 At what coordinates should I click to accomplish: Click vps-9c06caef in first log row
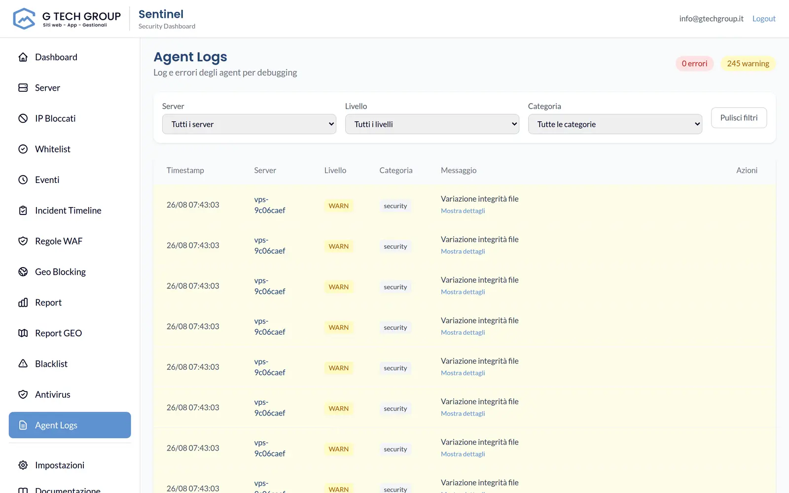coord(270,205)
